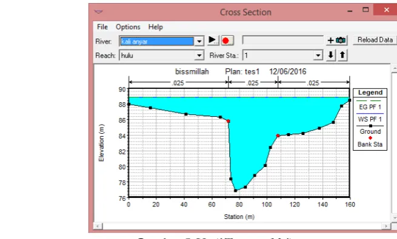Click the empty description text field
This screenshot has width=397, height=239.
[283, 40]
